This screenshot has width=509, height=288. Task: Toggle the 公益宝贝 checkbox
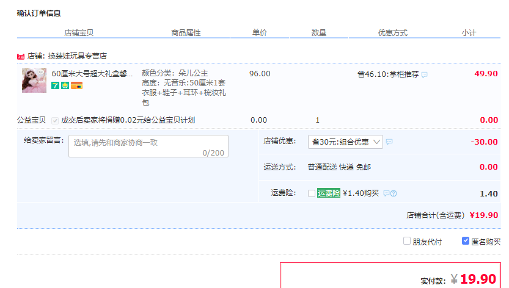tap(55, 121)
